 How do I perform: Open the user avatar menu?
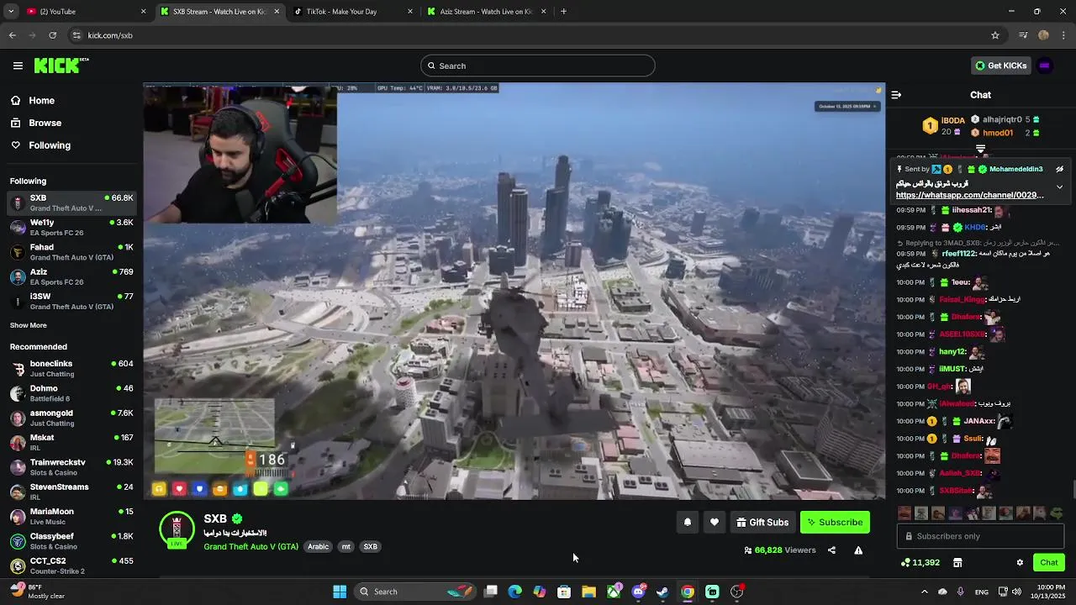pyautogui.click(x=1045, y=66)
